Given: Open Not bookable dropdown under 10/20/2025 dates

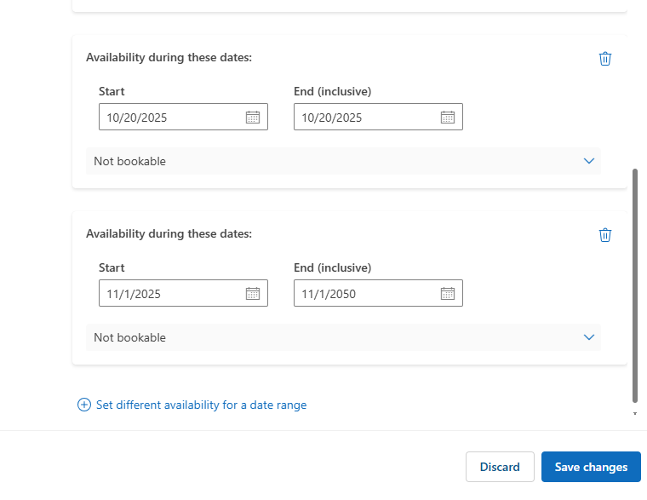Looking at the screenshot, I should (x=341, y=161).
